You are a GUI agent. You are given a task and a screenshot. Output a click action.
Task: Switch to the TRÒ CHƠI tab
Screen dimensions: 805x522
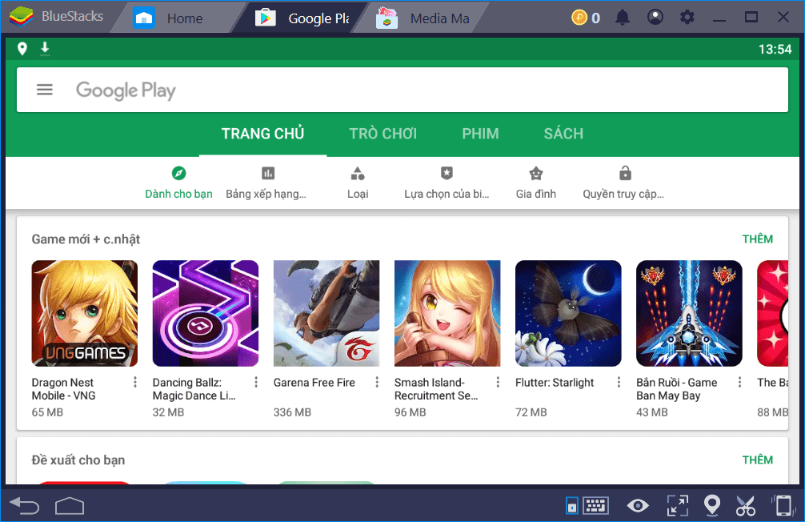383,134
